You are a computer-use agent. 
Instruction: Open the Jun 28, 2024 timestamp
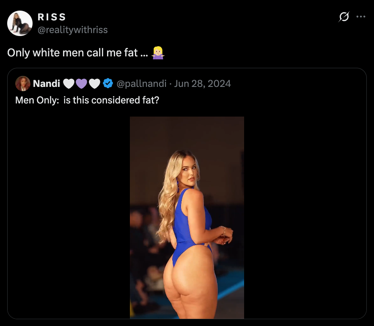[x=202, y=84]
